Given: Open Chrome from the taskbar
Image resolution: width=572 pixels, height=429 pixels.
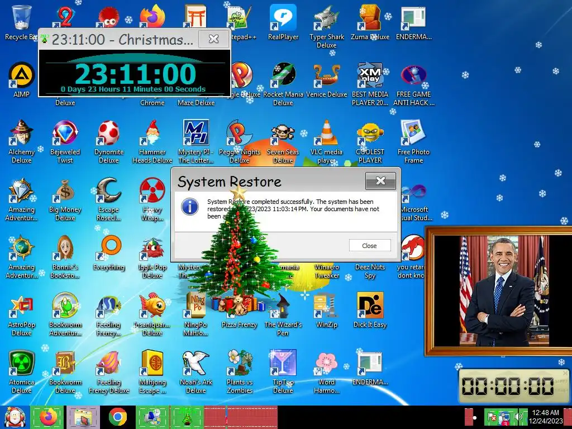Looking at the screenshot, I should coord(117,417).
